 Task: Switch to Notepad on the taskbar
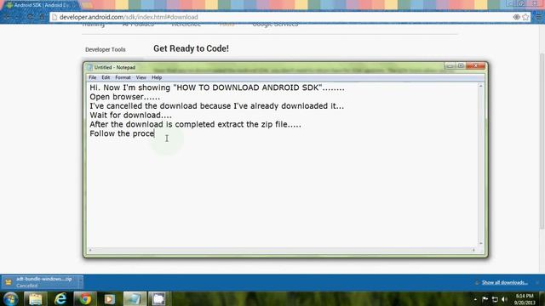(x=135, y=298)
